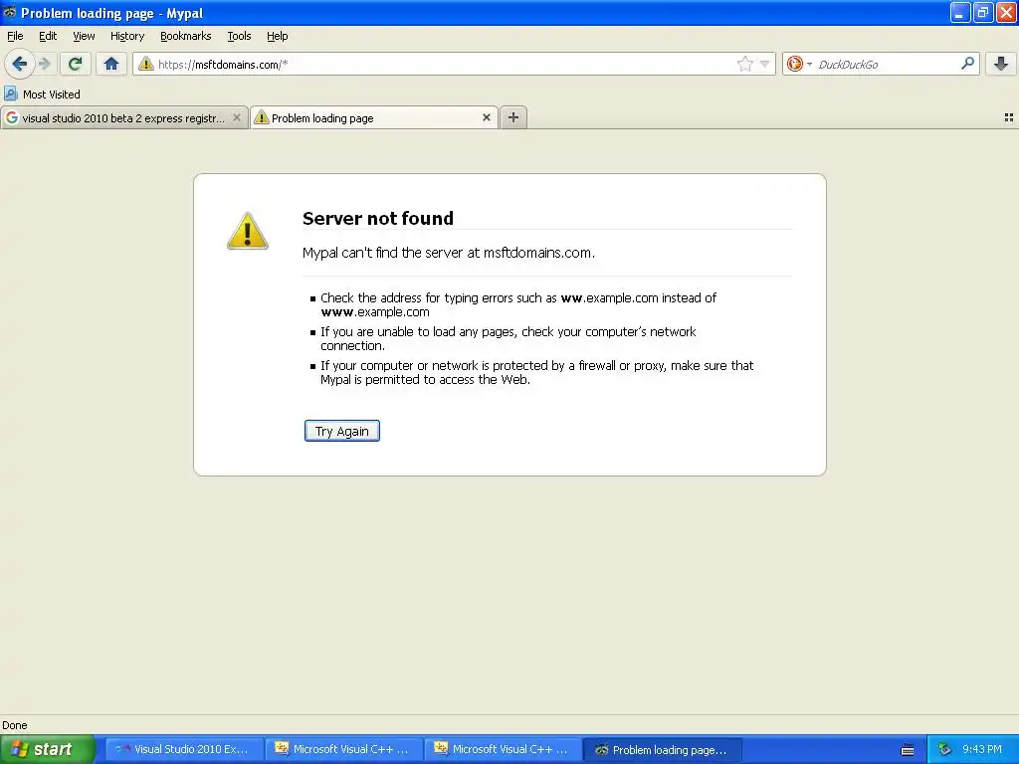
Task: Open the Downloads arrow button
Action: click(x=1001, y=64)
